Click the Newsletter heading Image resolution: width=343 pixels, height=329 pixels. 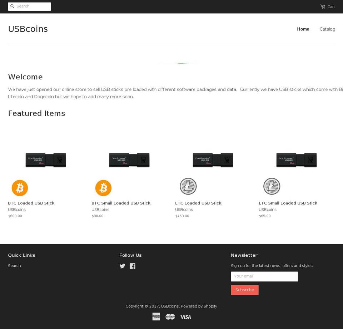point(244,255)
